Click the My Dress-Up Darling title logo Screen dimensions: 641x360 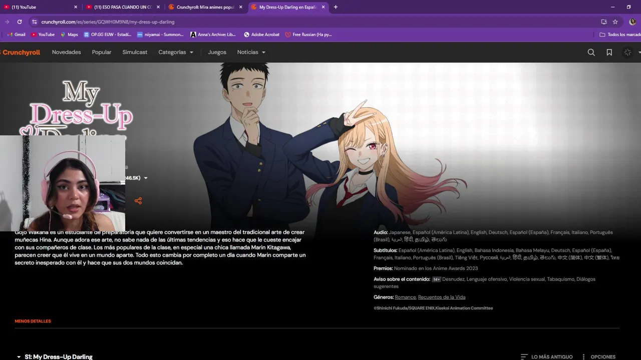[75, 107]
